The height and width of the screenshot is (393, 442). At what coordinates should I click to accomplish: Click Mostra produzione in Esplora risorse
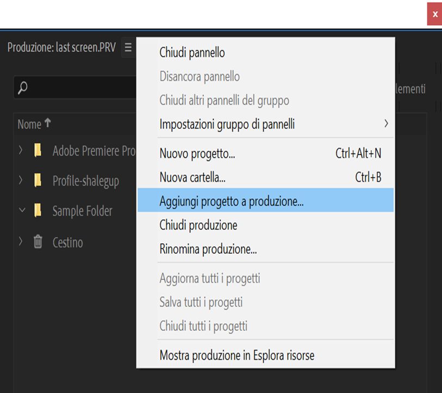pyautogui.click(x=237, y=355)
